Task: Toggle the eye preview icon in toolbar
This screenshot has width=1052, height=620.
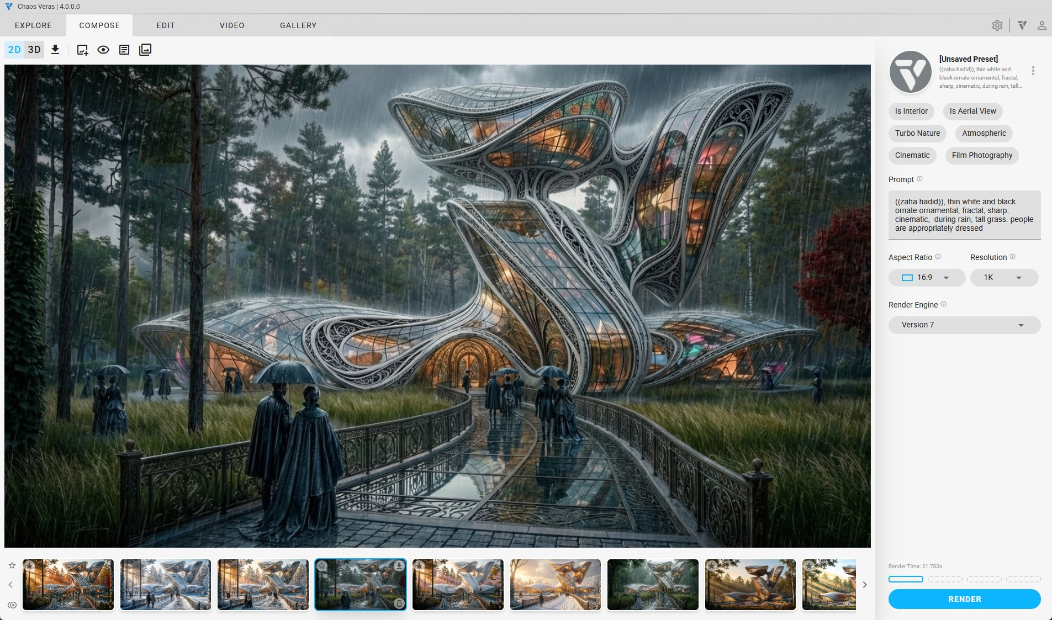Action: click(103, 50)
